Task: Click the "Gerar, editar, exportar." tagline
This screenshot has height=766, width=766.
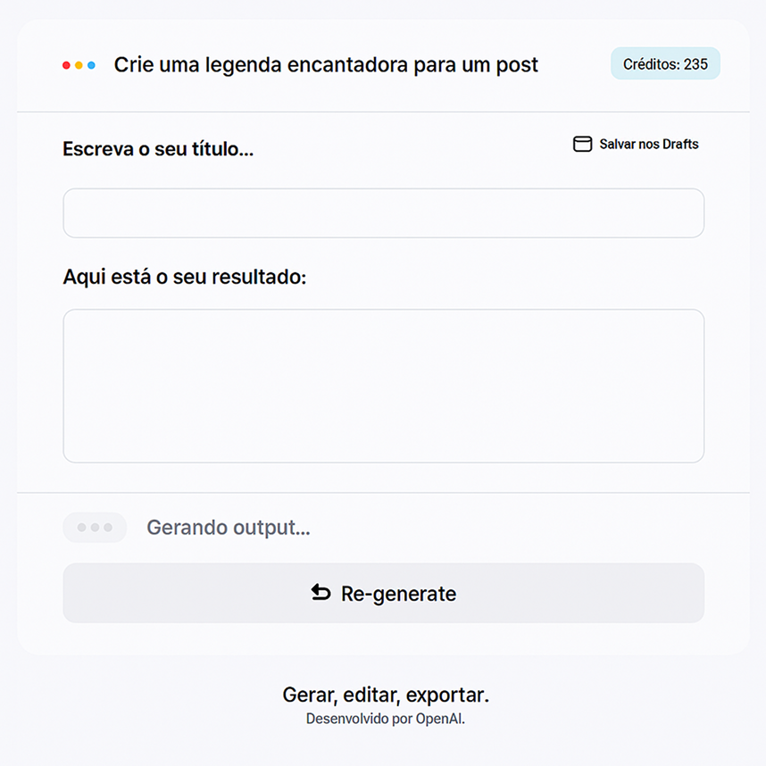Action: (386, 695)
